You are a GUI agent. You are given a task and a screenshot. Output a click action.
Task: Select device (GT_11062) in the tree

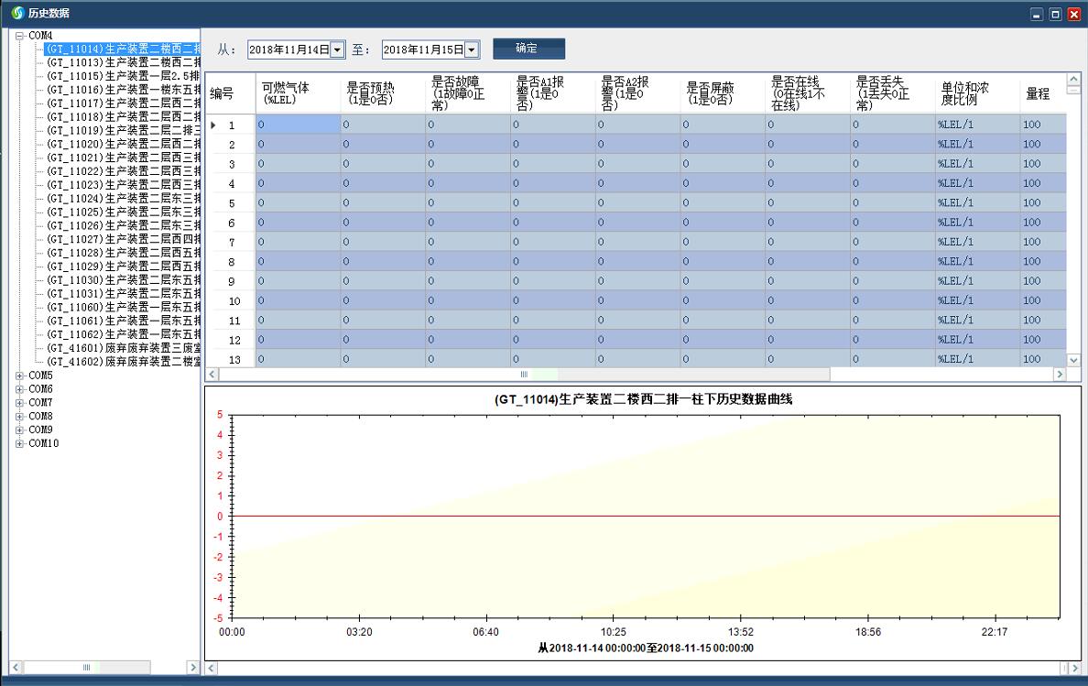tap(110, 335)
